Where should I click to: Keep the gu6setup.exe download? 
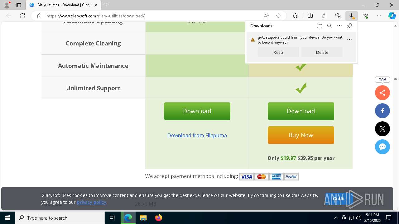(x=278, y=52)
